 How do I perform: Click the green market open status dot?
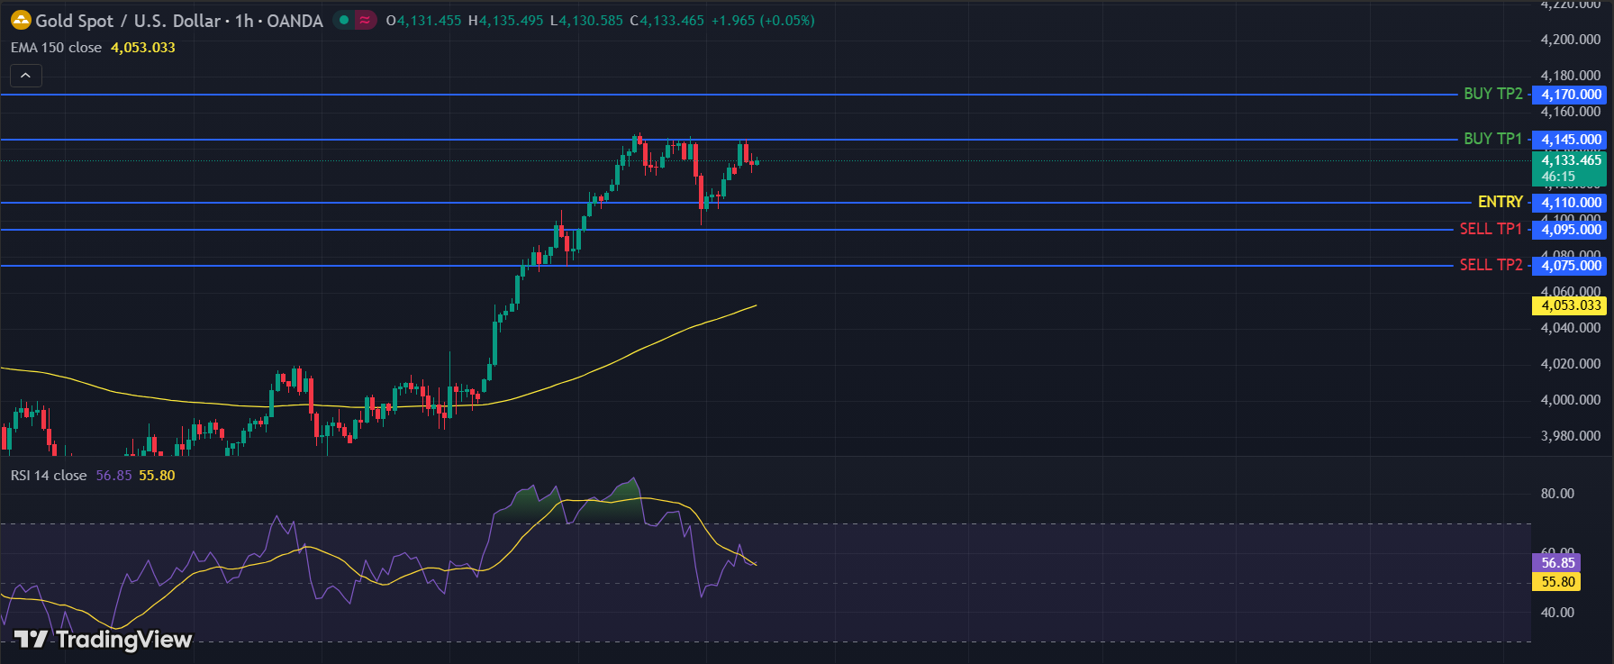pyautogui.click(x=344, y=20)
